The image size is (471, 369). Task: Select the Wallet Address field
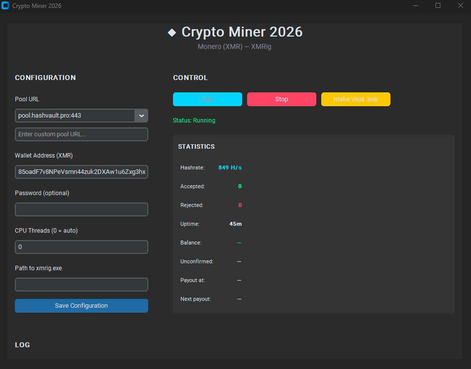point(81,171)
